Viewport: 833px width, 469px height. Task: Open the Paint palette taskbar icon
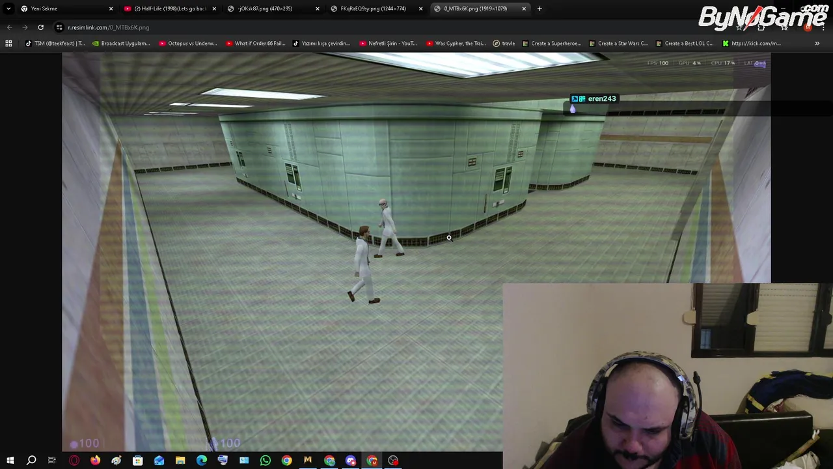[116, 461]
